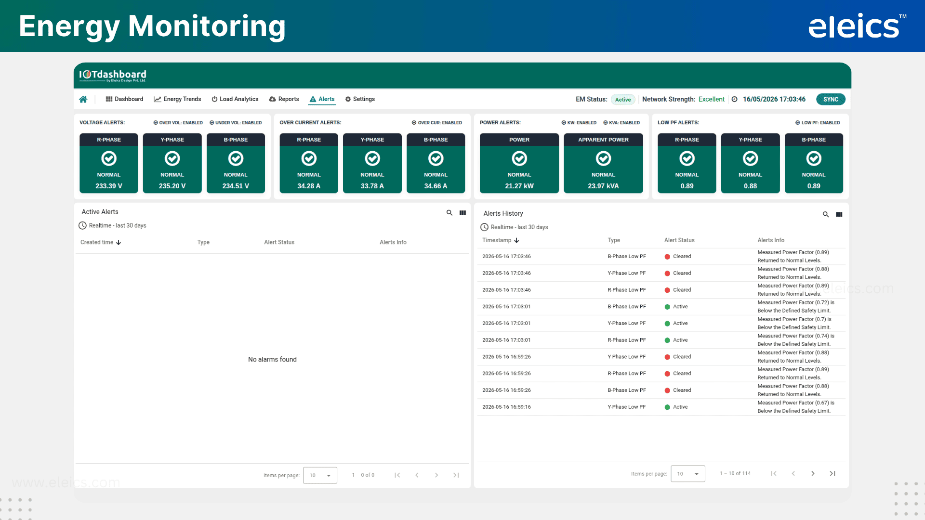This screenshot has height=520, width=925.
Task: Go to previous page in Alerts History
Action: (793, 474)
